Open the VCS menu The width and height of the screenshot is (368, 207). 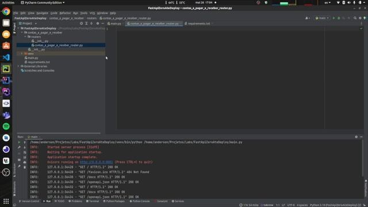pos(92,13)
